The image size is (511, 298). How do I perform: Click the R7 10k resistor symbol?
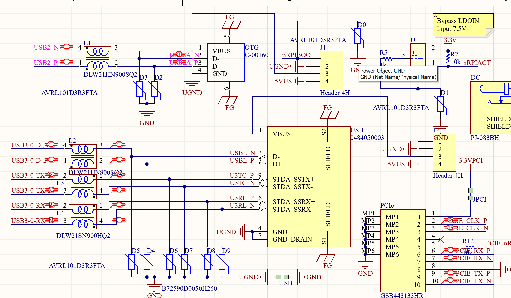tap(448, 58)
